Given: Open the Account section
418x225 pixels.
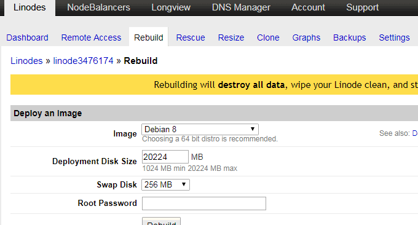Looking at the screenshot, I should [x=308, y=7].
